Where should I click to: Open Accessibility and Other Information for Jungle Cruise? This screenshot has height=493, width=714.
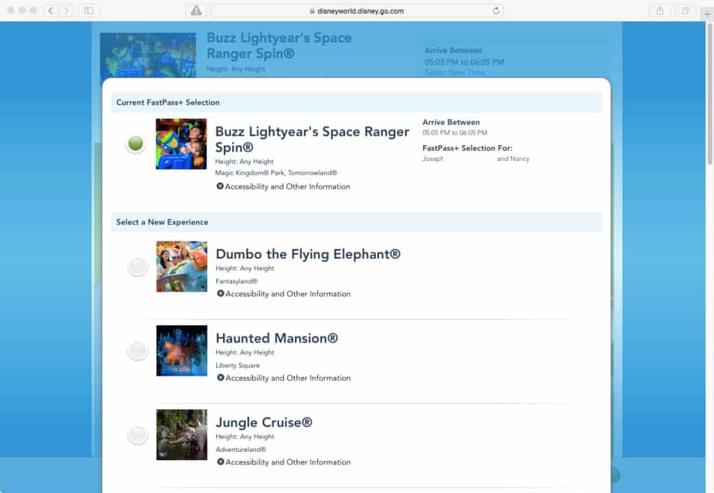tap(288, 462)
